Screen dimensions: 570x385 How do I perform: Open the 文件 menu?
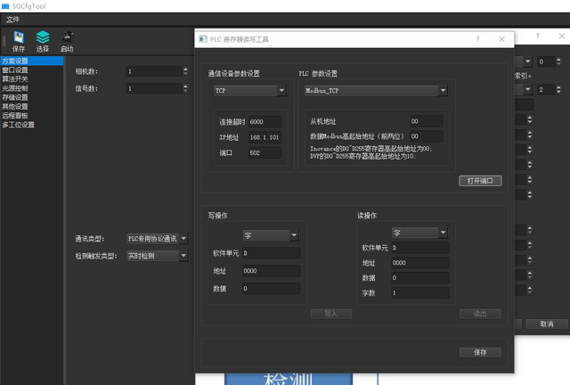(x=12, y=19)
